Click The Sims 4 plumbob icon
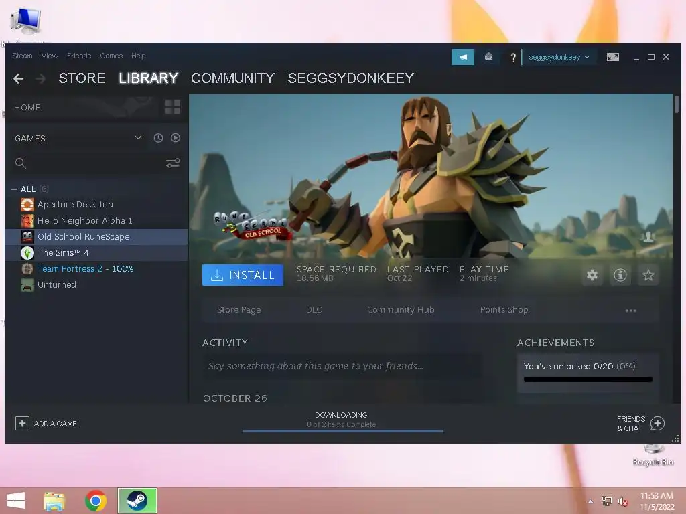This screenshot has width=686, height=514. 27,252
